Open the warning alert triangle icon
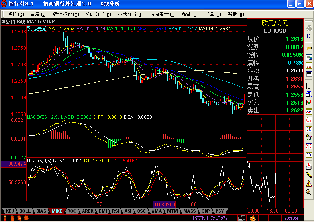The height and width of the screenshot is (222, 314). 309,184
